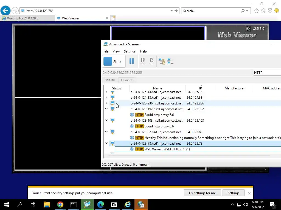Collapse the 24.0.123.192 host row
Image resolution: width=281 pixels, height=210 pixels.
point(106,109)
